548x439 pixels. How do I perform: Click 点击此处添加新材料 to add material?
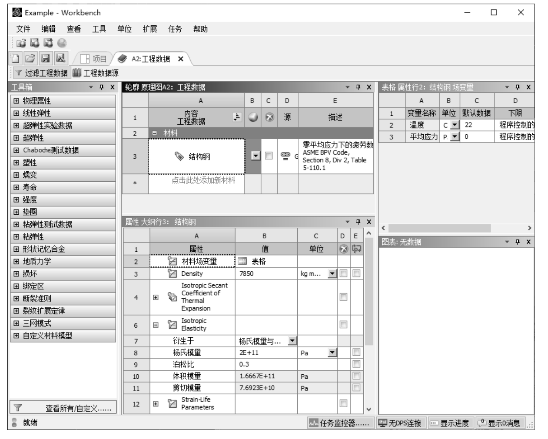pyautogui.click(x=203, y=181)
